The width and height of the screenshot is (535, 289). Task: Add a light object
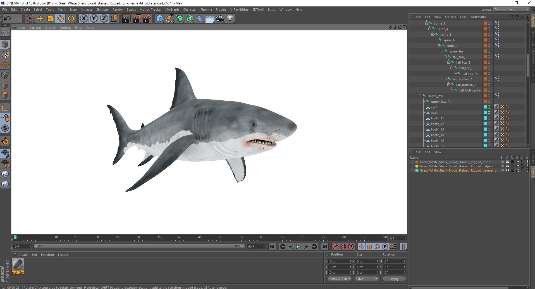click(x=230, y=19)
